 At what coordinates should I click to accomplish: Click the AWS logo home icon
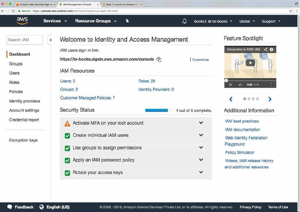pyautogui.click(x=22, y=21)
